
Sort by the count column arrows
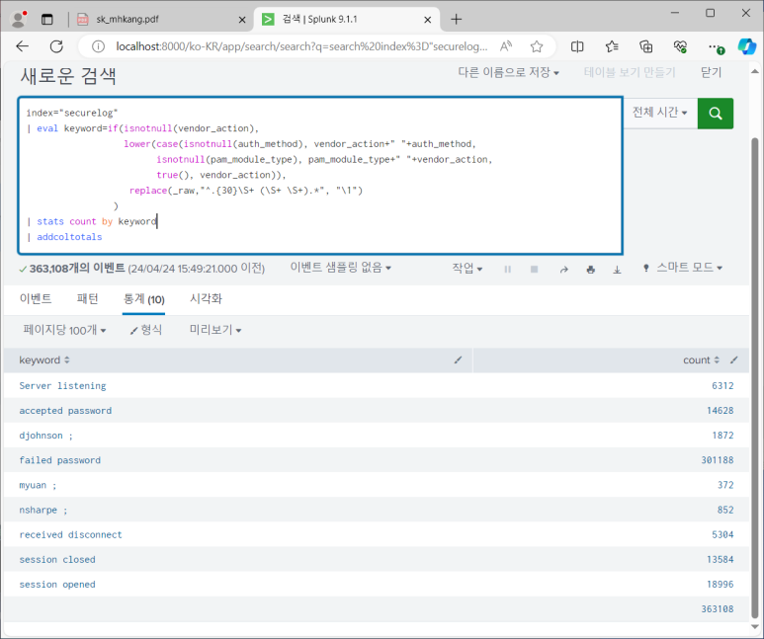click(x=717, y=359)
